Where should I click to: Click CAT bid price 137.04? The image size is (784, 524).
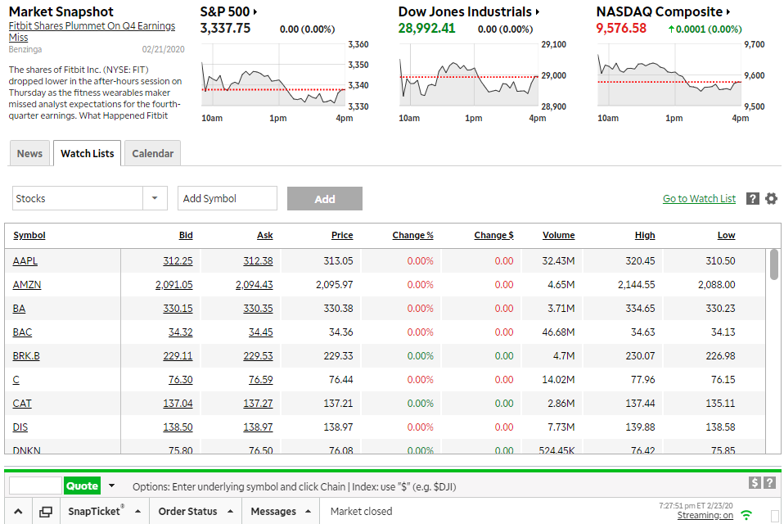point(178,404)
